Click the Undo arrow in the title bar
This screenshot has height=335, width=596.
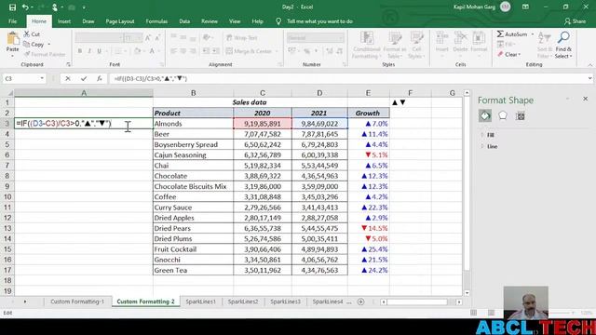25,7
